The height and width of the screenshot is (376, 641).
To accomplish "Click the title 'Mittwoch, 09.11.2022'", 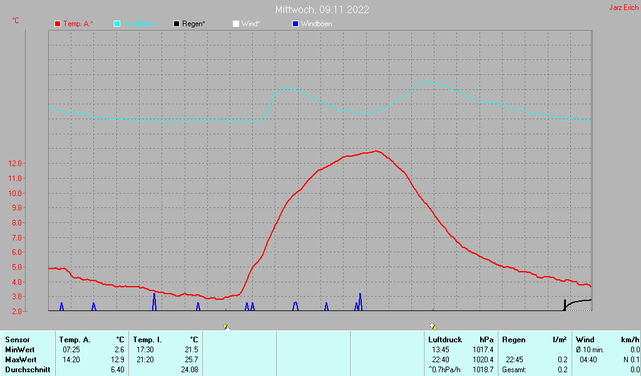I will (x=322, y=9).
